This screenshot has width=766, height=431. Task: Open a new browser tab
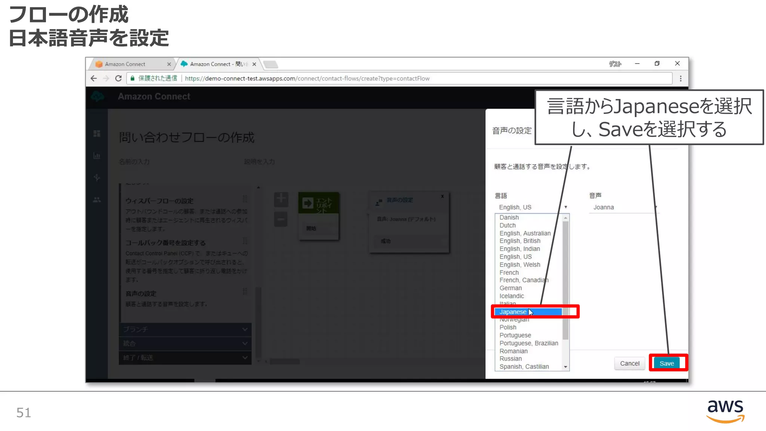tap(271, 64)
